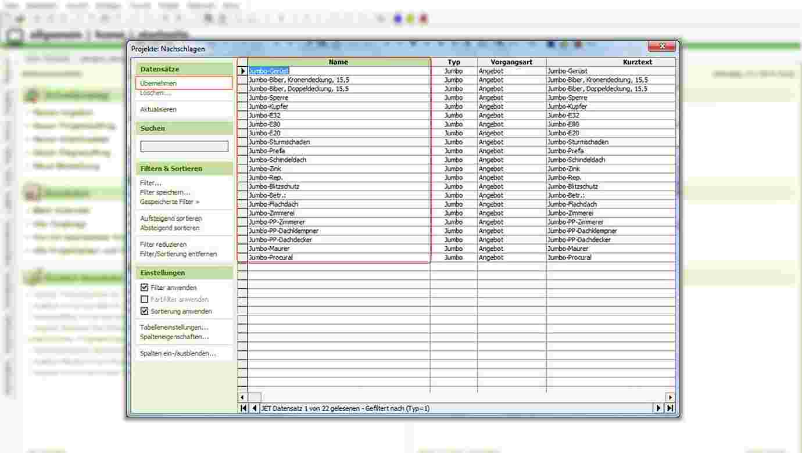Click 'Übernehmen' to apply record
The image size is (802, 453).
pos(159,84)
